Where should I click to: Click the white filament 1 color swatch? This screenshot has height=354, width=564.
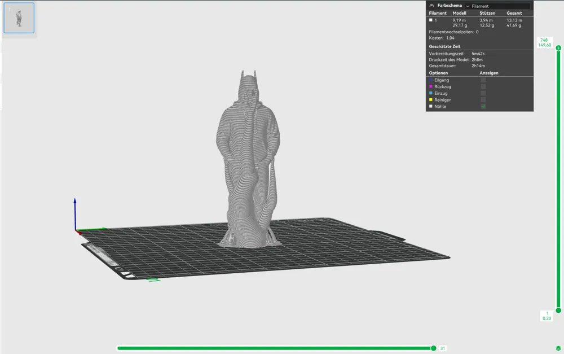(x=430, y=20)
